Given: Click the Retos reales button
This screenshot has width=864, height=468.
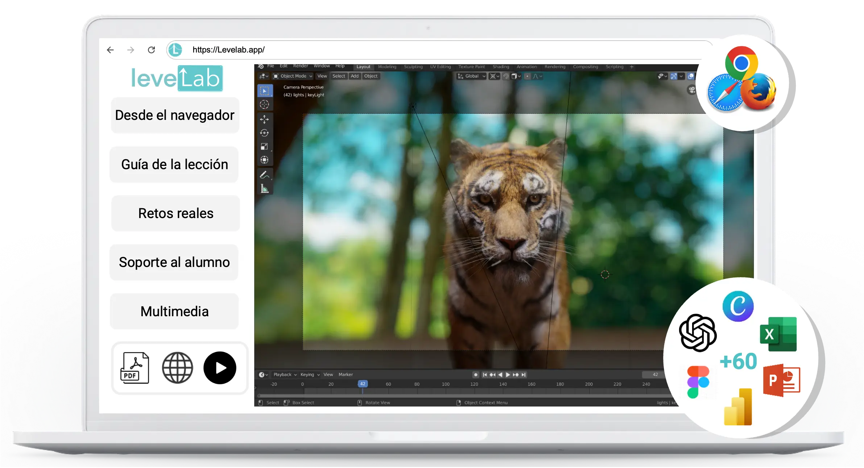Looking at the screenshot, I should [x=175, y=213].
